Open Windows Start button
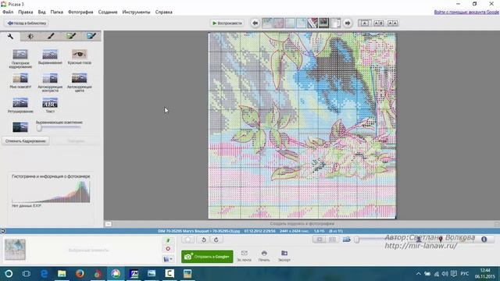 (x=9, y=274)
